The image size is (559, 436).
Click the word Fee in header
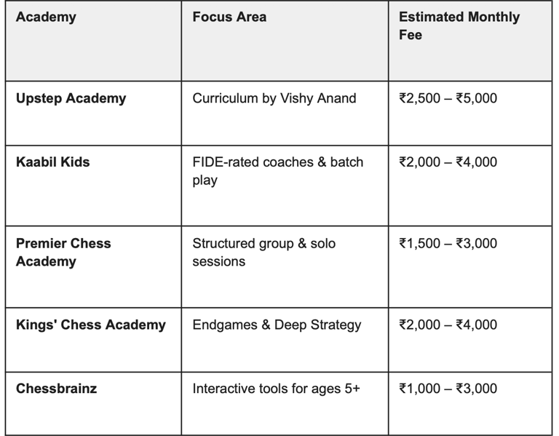tap(411, 35)
